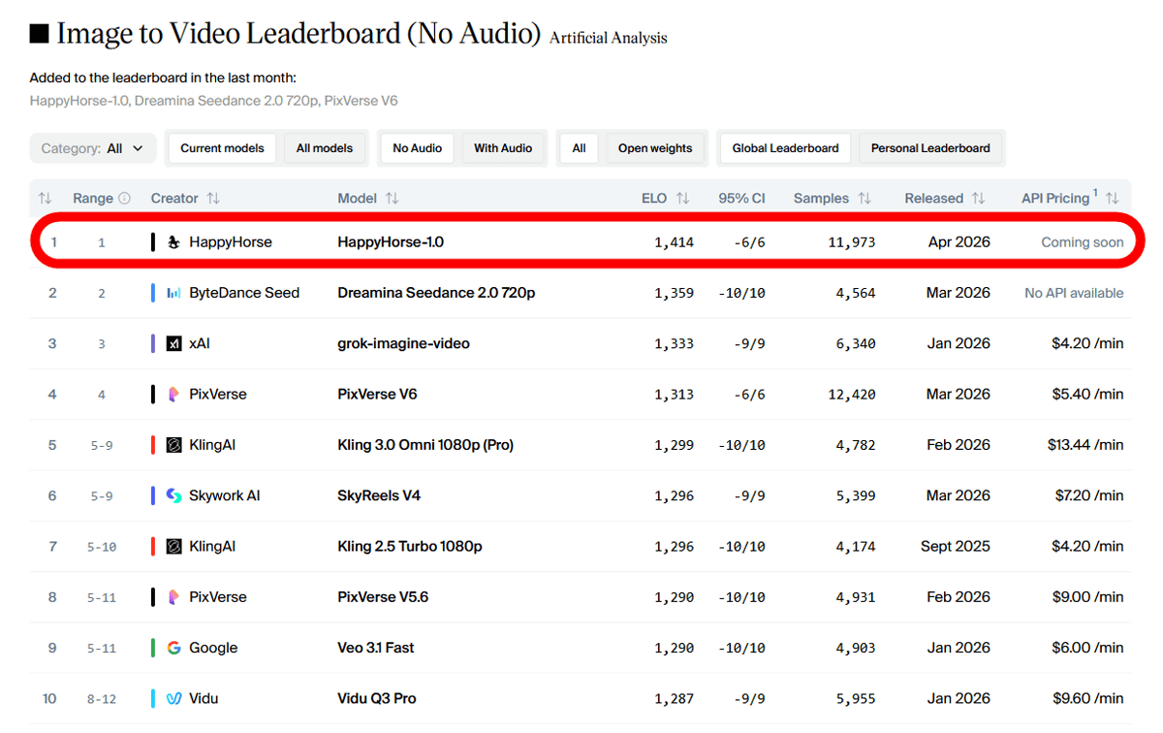Image resolution: width=1163 pixels, height=733 pixels.
Task: Click the Google logo icon in row 9
Action: [x=174, y=648]
